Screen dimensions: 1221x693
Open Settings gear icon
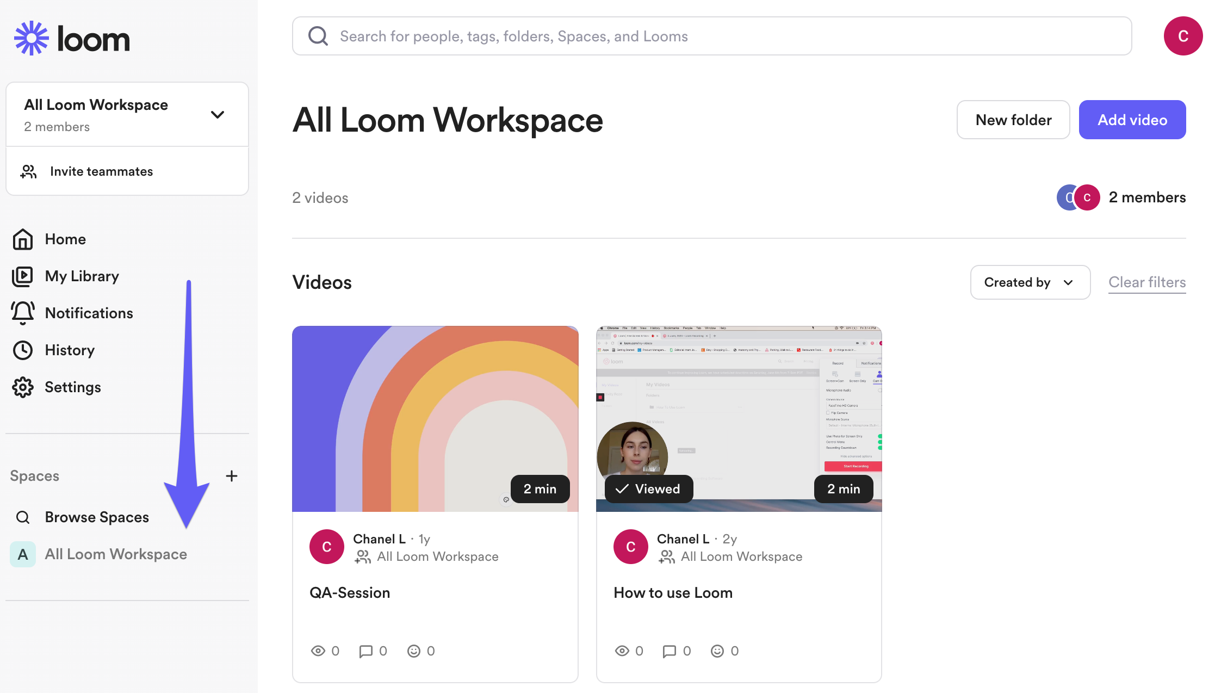23,387
